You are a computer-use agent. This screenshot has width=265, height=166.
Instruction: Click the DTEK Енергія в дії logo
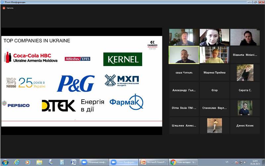click(x=73, y=106)
